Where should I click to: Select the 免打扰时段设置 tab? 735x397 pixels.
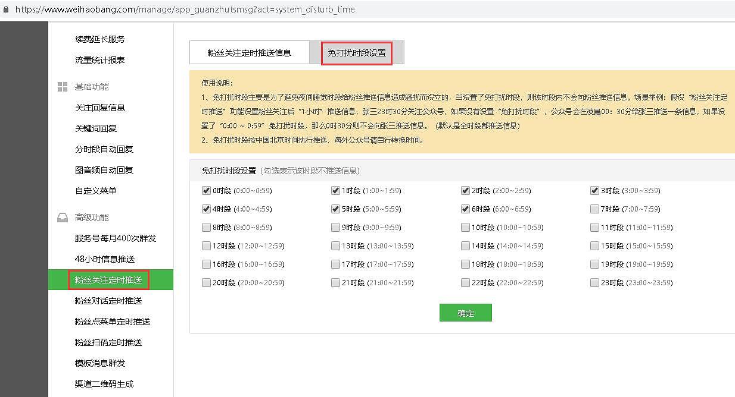coord(356,52)
